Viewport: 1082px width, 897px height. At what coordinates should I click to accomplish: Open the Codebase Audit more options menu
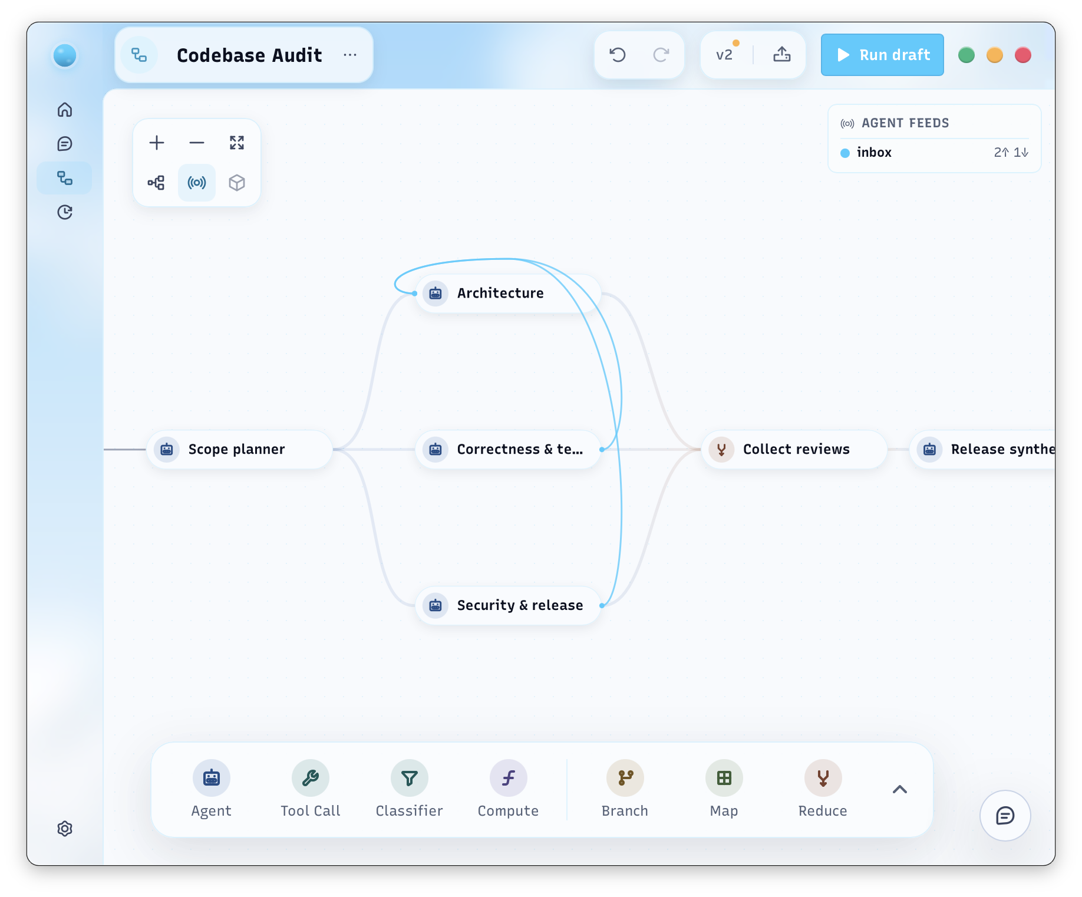pyautogui.click(x=350, y=55)
